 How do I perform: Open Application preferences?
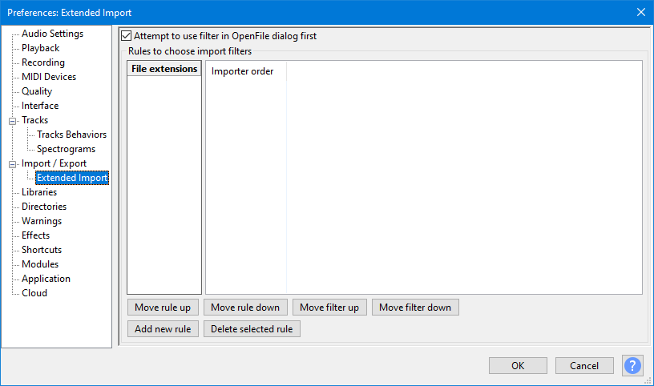click(x=46, y=279)
